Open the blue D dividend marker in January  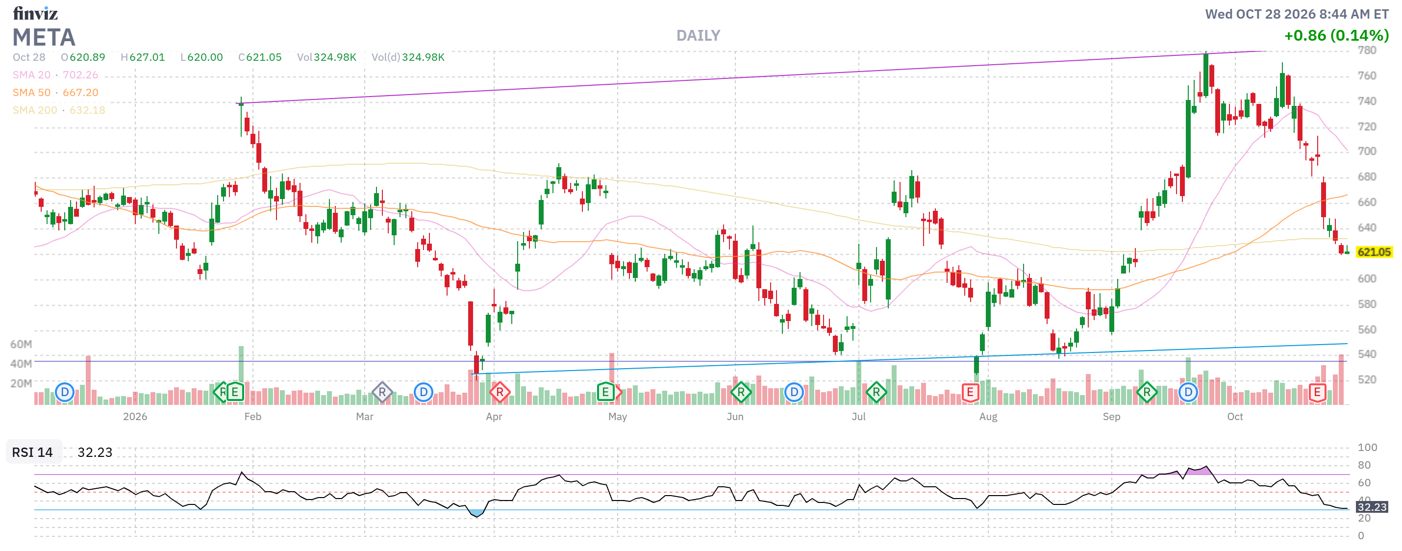(65, 392)
